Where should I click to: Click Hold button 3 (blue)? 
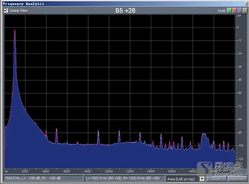tap(240, 11)
